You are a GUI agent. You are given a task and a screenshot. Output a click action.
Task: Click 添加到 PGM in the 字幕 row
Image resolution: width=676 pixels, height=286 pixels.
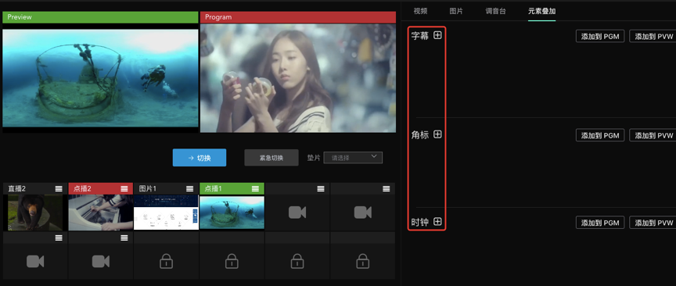pyautogui.click(x=600, y=36)
